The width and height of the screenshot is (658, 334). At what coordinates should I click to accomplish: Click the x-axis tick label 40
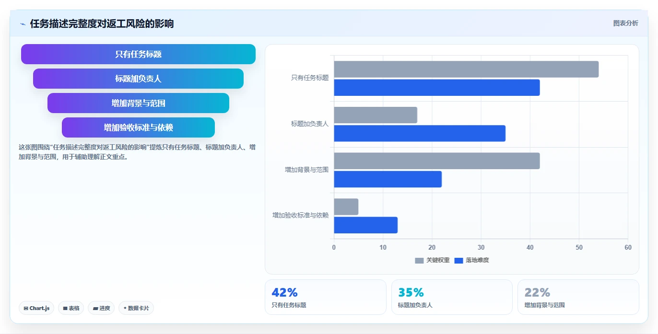point(530,248)
